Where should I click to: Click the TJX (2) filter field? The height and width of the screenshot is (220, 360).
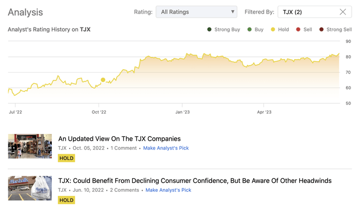pyautogui.click(x=314, y=12)
